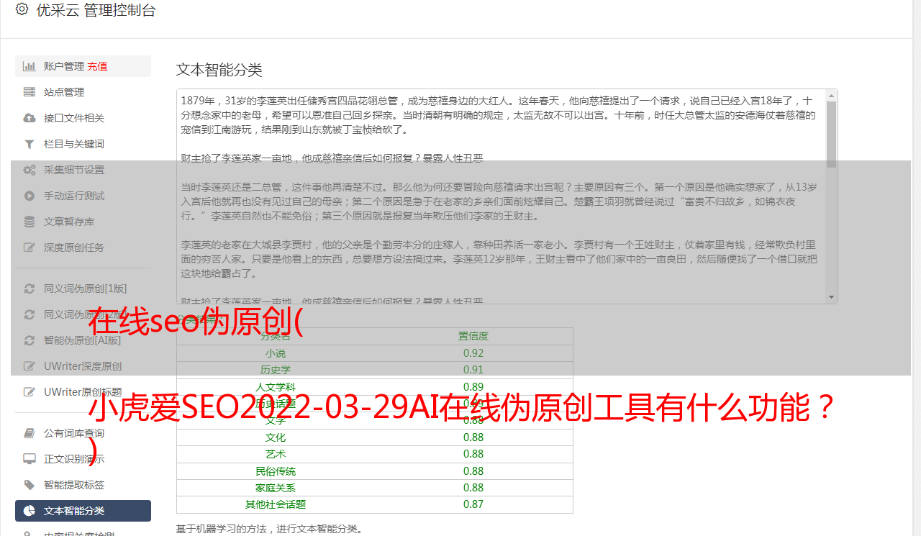The height and width of the screenshot is (536, 921).
Task: Click the bar chart icon for 账户管理
Action: pyautogui.click(x=30, y=66)
